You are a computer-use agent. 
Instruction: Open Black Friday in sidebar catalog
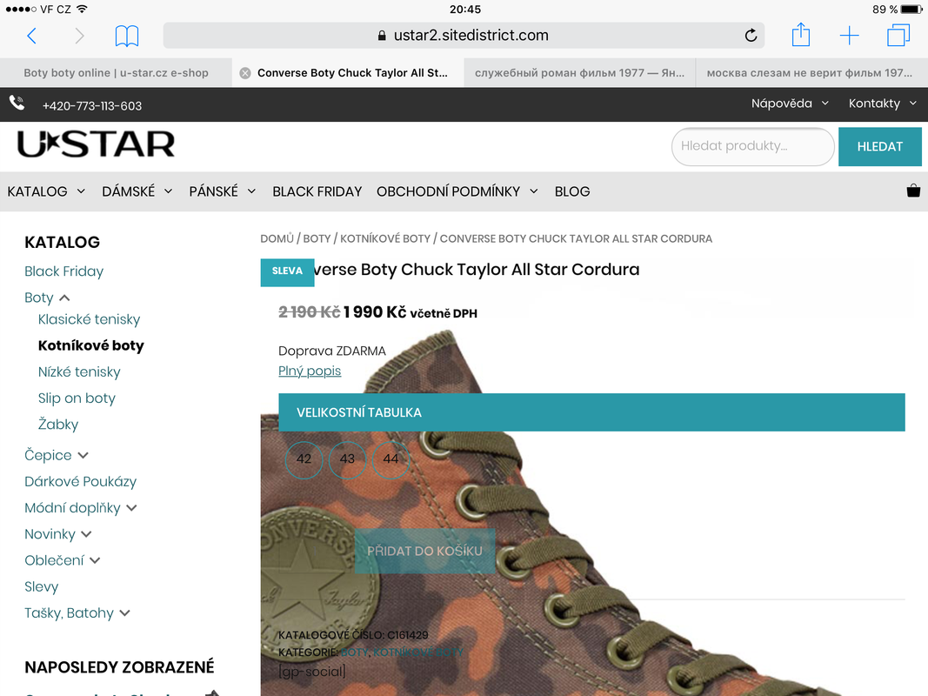[x=63, y=271]
